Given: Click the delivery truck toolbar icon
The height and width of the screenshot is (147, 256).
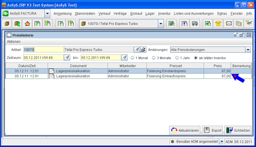Looking at the screenshot, I should pyautogui.click(x=195, y=24).
